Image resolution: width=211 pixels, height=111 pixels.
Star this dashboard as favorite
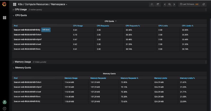pyautogui.click(x=152, y=4)
